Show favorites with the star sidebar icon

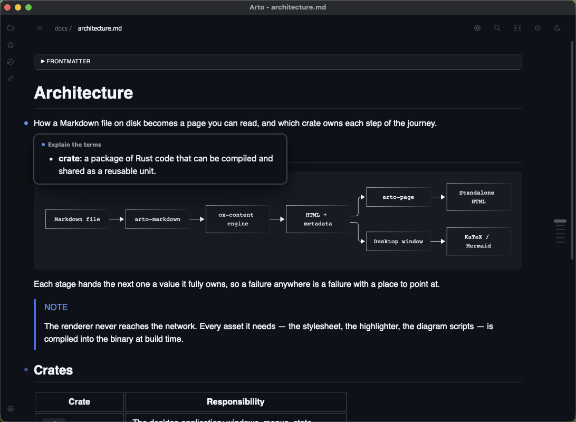(x=11, y=45)
